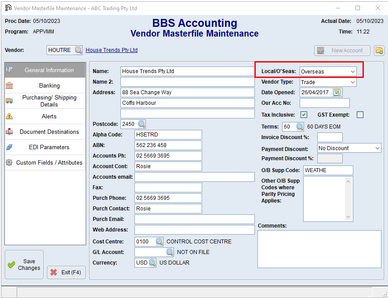
Task: Expand the Local/O'Seas dropdown
Action: point(353,71)
